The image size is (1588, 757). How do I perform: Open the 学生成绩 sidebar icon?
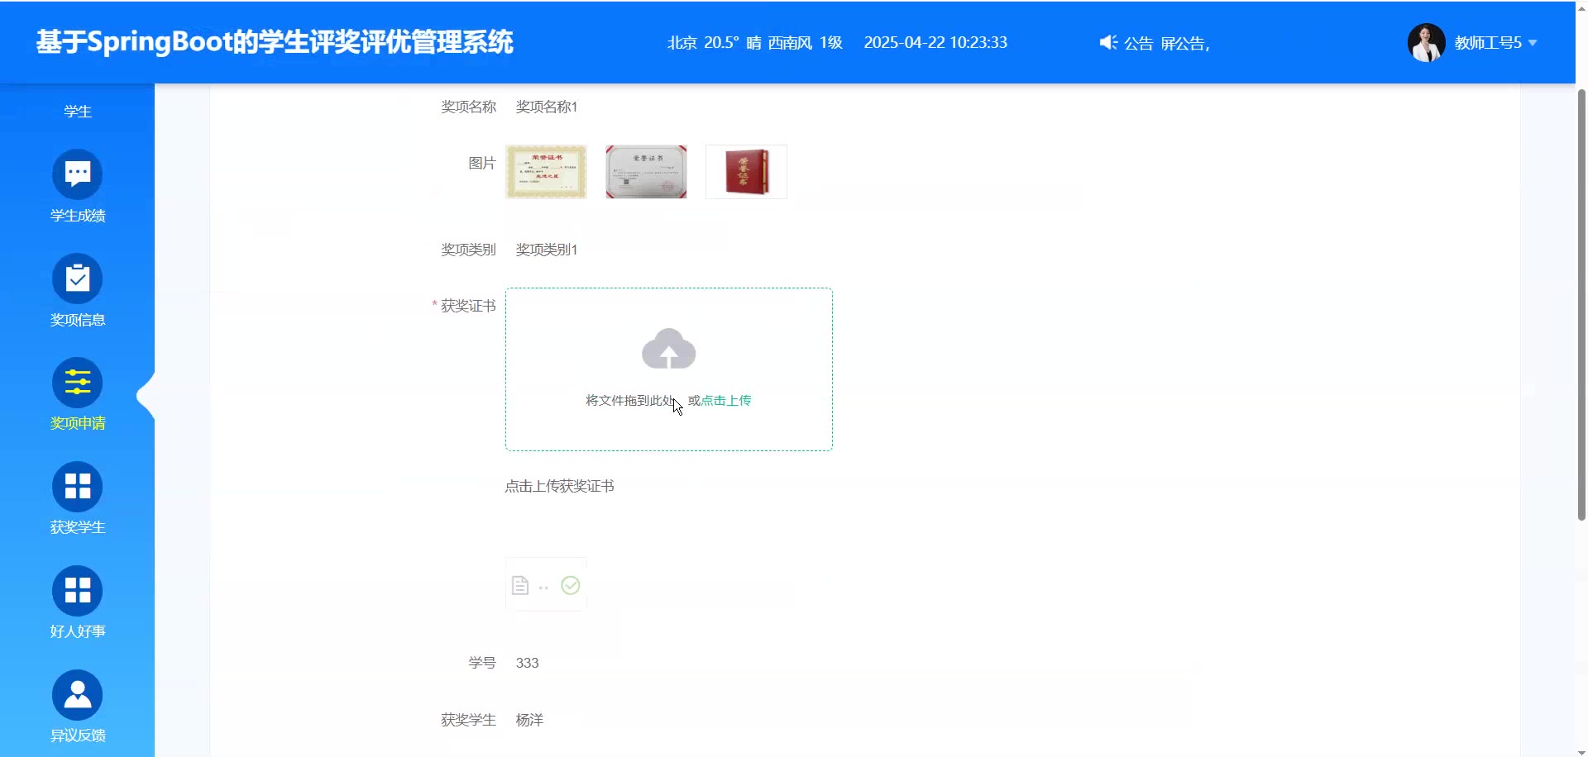pyautogui.click(x=78, y=174)
